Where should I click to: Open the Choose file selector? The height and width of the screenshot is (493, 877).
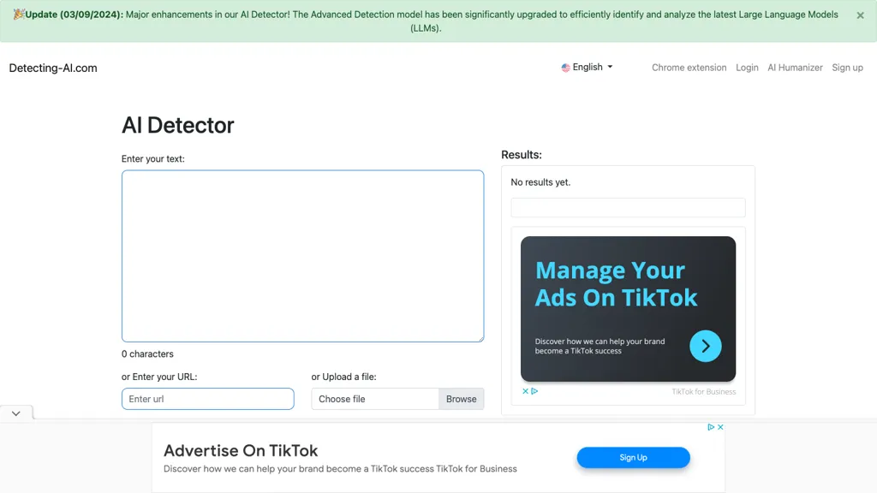tap(375, 398)
